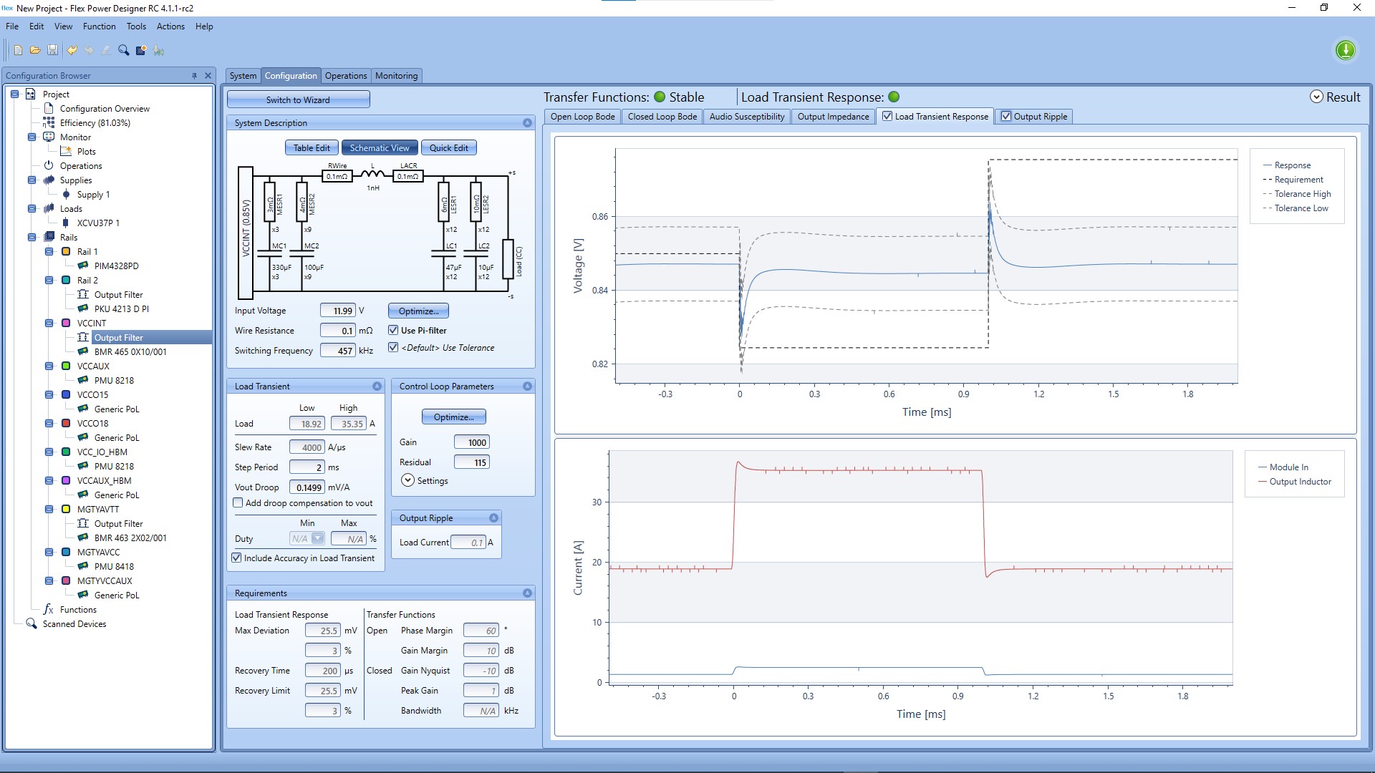Screen dimensions: 1375x773
Task: Click the Plots chart icon
Action: [x=66, y=151]
